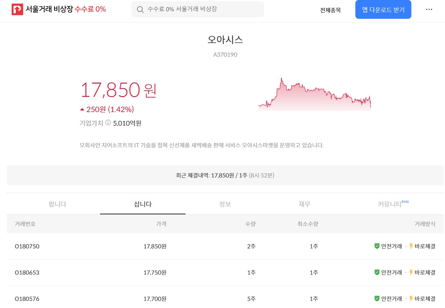Click the 5,010억원 valuation value
This screenshot has height=308, width=445.
127,123
